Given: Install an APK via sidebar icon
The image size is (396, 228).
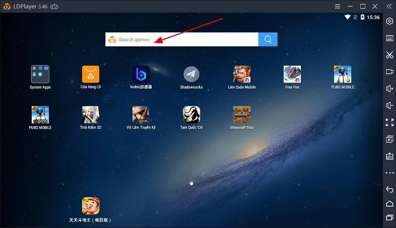Looking at the screenshot, I should tap(390, 156).
